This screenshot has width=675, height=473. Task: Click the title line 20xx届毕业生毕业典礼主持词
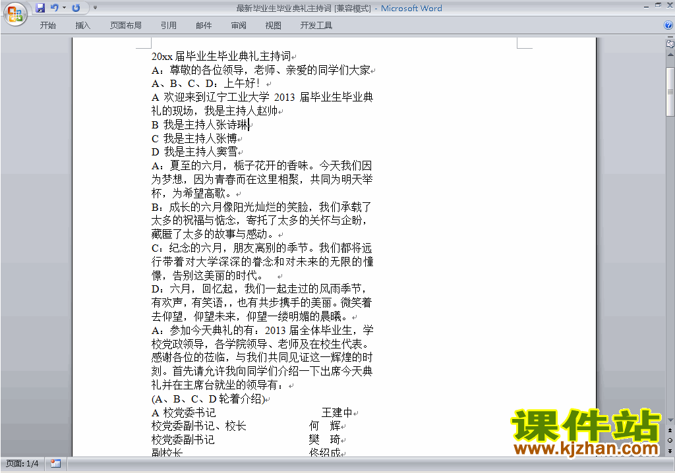221,56
